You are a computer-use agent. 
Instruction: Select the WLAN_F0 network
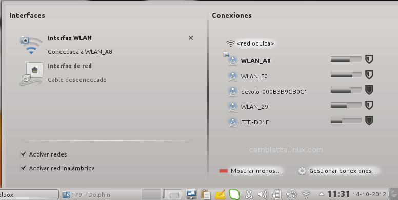tap(254, 76)
